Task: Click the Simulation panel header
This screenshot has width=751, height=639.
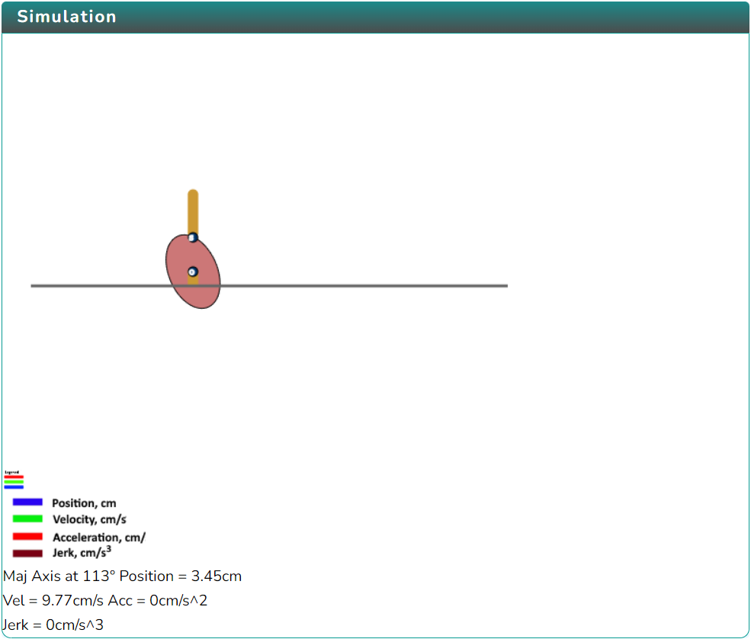Action: tap(375, 18)
